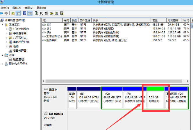The width and height of the screenshot is (193, 130).
Task: Sort list by 文件系统 column header
Action: [x=85, y=21]
